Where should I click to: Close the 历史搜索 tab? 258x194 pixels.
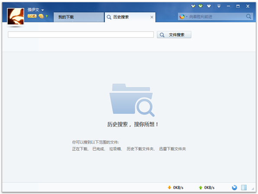point(152,17)
